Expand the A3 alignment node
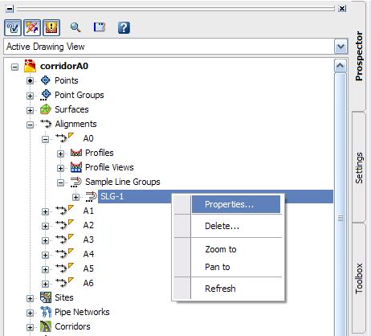Image resolution: width=371 pixels, height=336 pixels. [x=45, y=240]
